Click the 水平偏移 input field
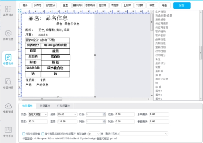The image size is (203, 143). (159, 114)
